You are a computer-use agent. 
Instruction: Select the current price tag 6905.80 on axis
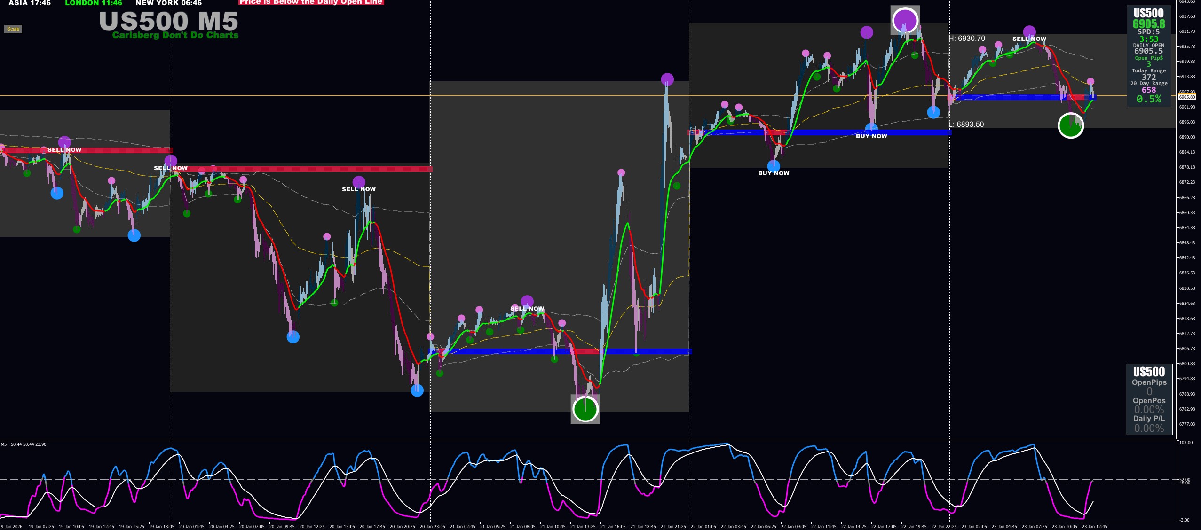point(1186,97)
